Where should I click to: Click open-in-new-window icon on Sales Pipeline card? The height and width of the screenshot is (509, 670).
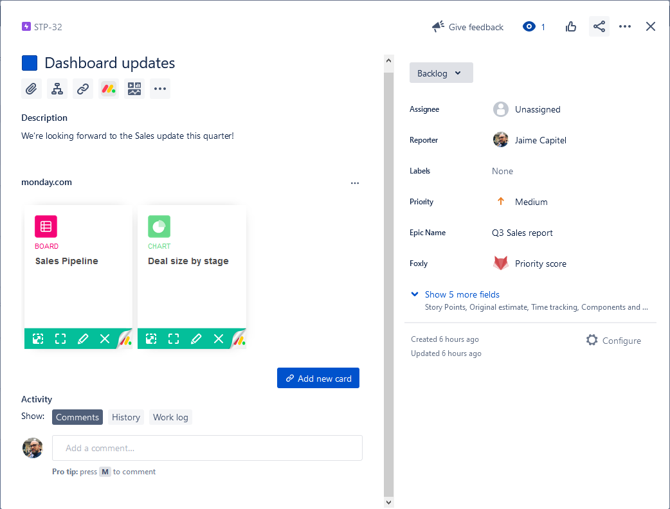pos(38,339)
